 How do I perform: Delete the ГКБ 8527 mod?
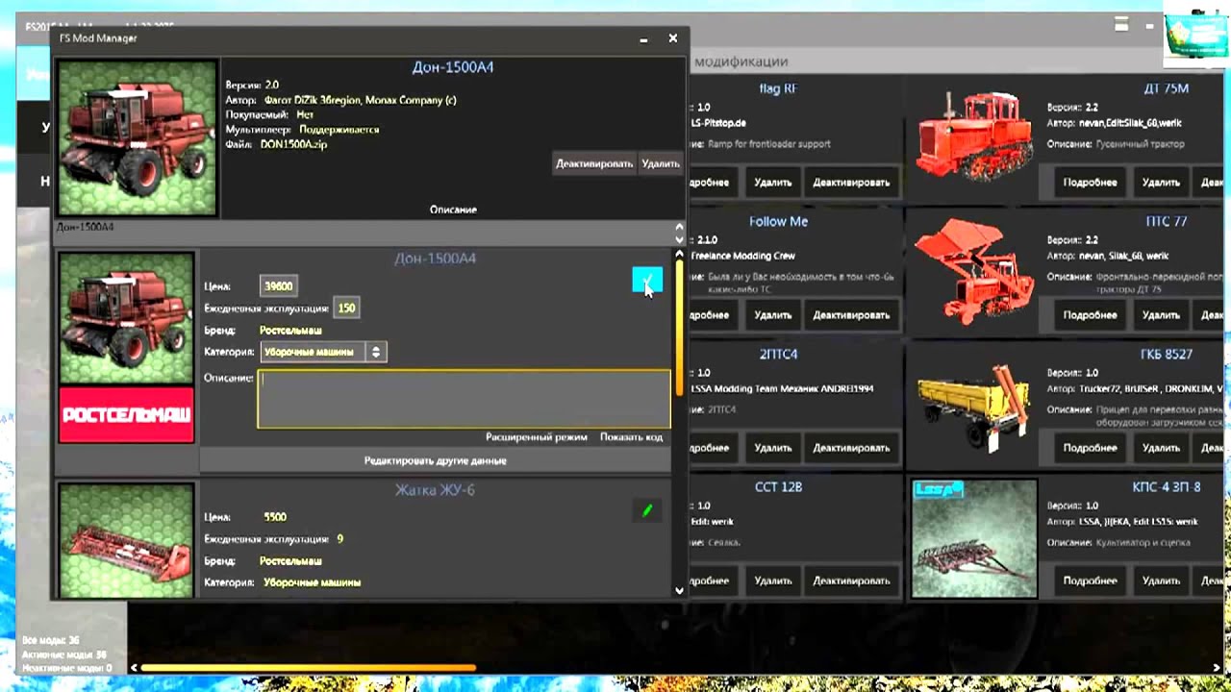[x=1161, y=448]
